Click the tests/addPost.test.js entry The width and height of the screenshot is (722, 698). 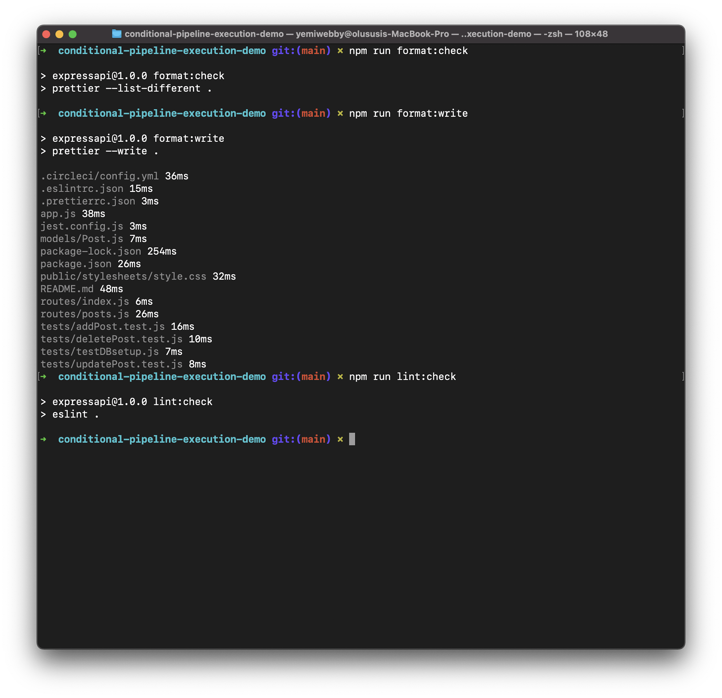[x=103, y=326]
